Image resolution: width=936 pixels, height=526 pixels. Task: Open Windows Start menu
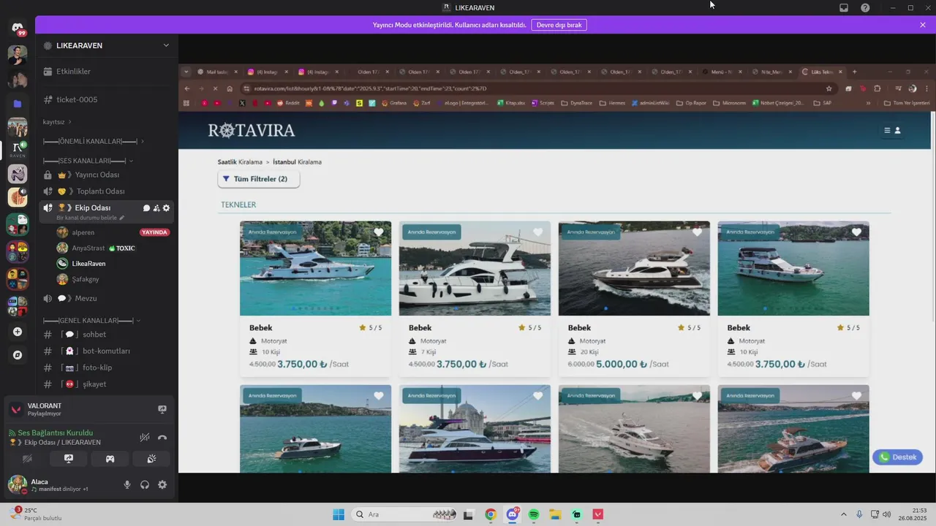pos(339,514)
